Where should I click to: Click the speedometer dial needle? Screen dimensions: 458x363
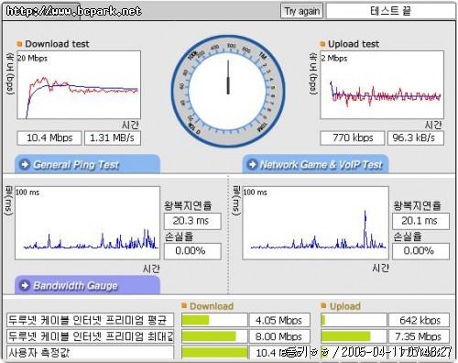[228, 77]
